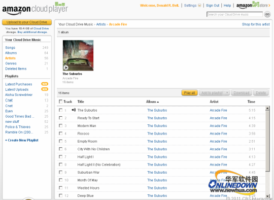The height and width of the screenshot is (200, 274).
Task: Select the checkbox for Rococo track
Action: click(61, 134)
